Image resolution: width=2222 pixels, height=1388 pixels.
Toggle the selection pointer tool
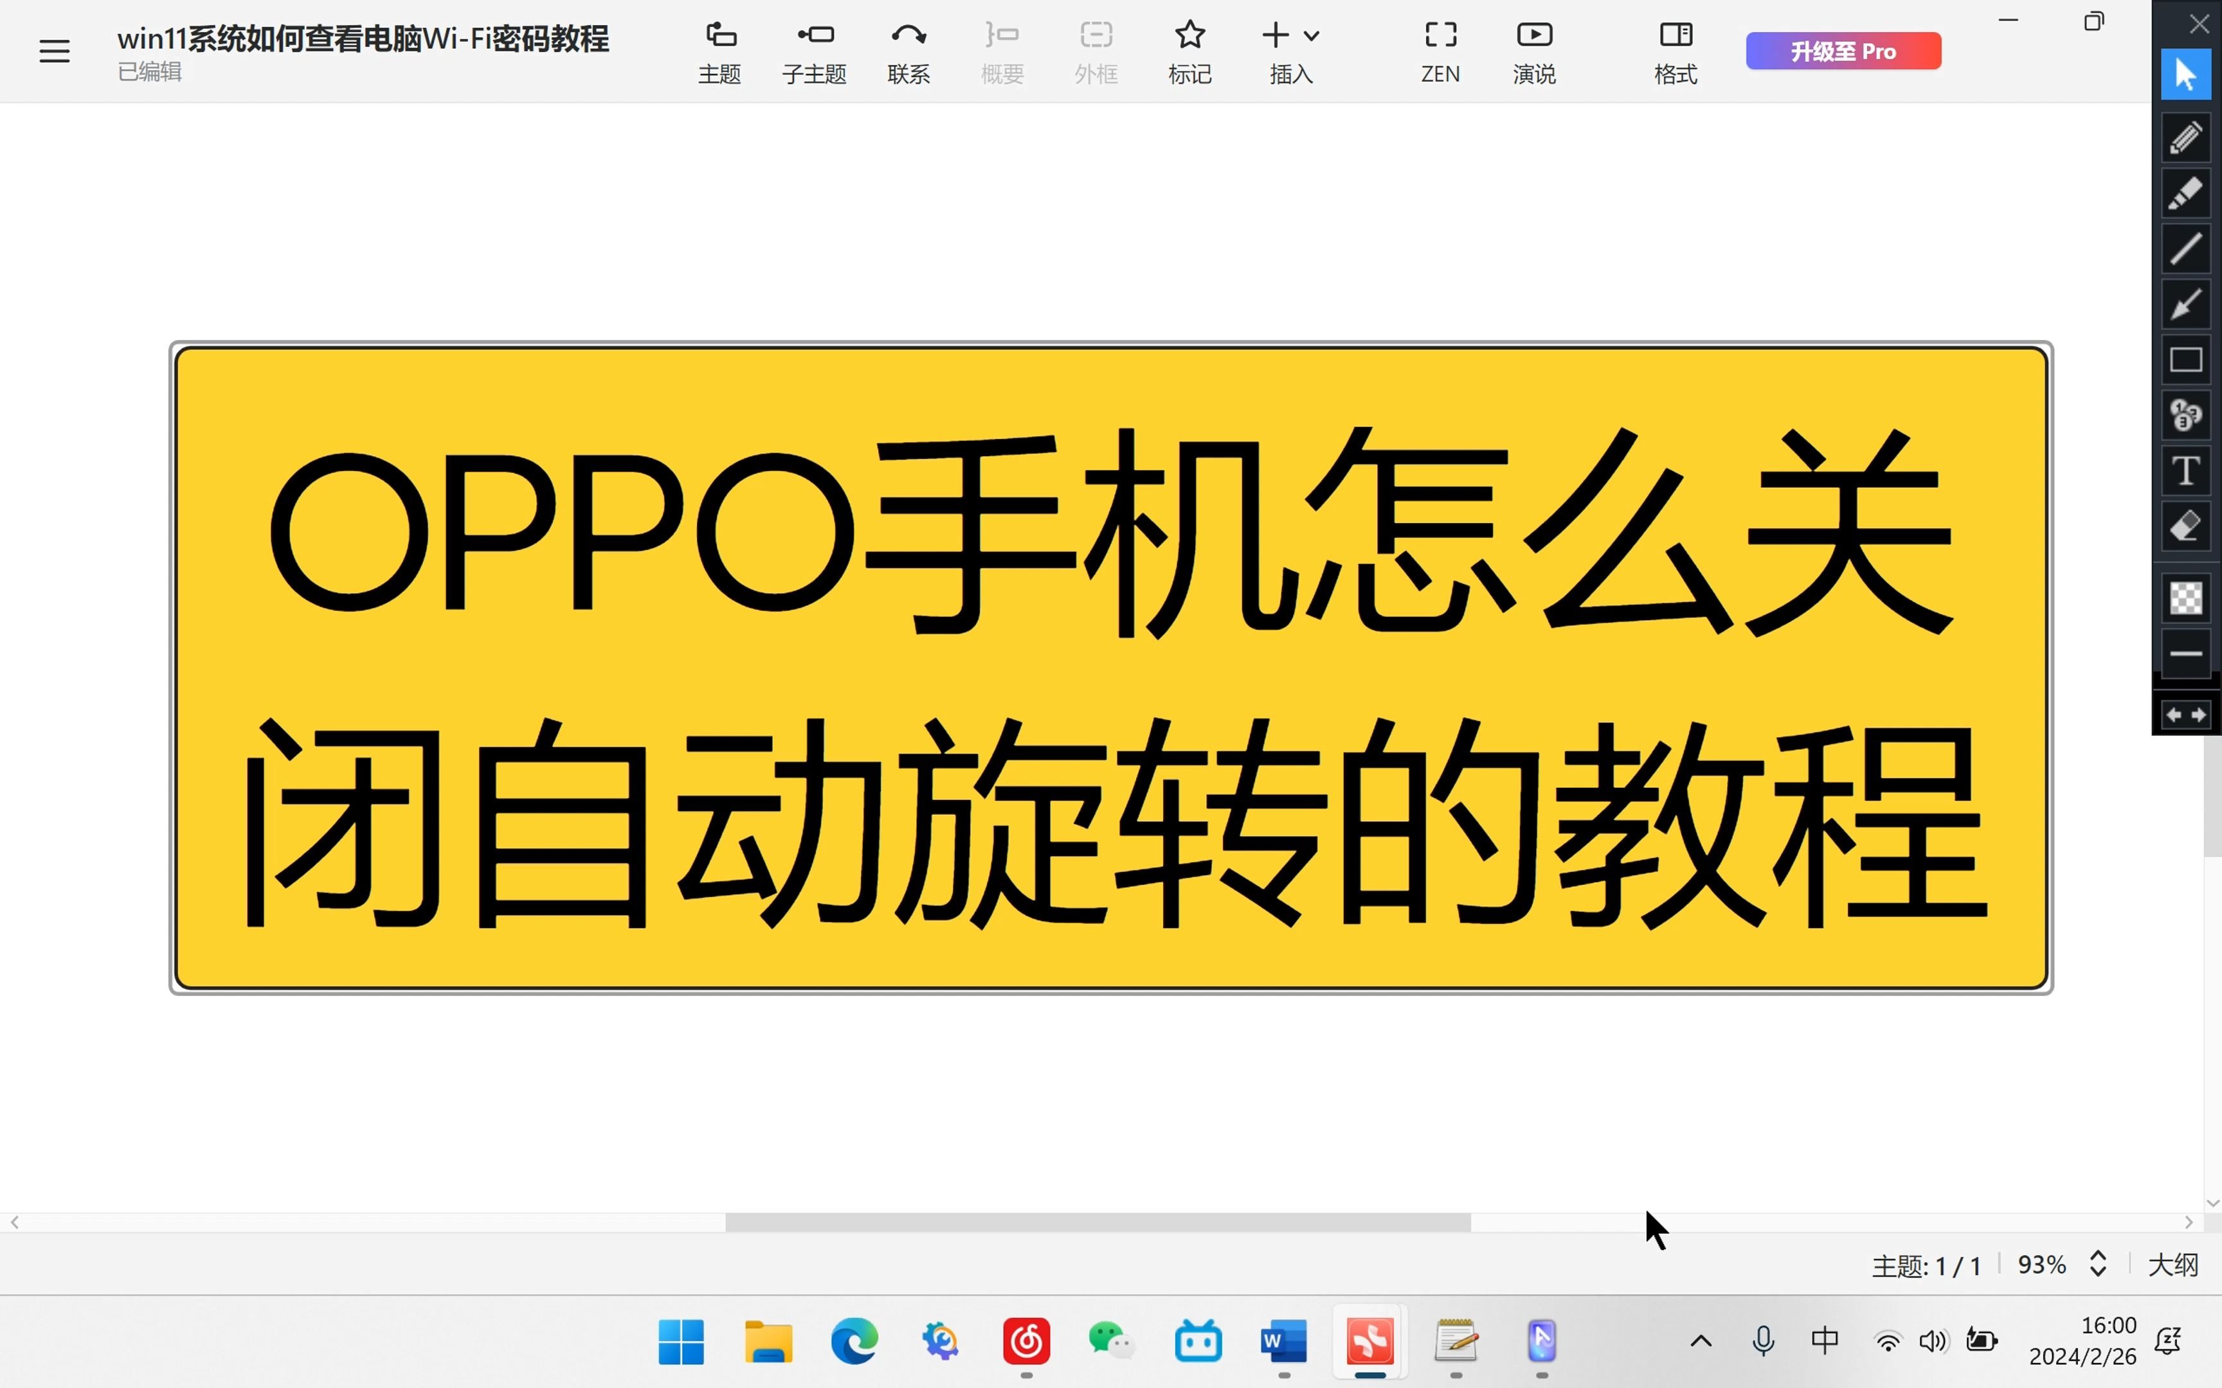(2186, 73)
